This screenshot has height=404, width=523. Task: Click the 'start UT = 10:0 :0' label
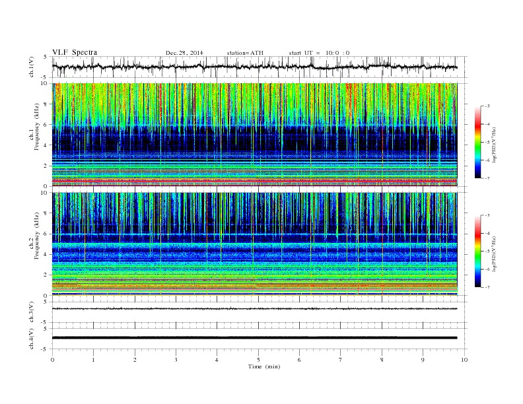pyautogui.click(x=319, y=53)
